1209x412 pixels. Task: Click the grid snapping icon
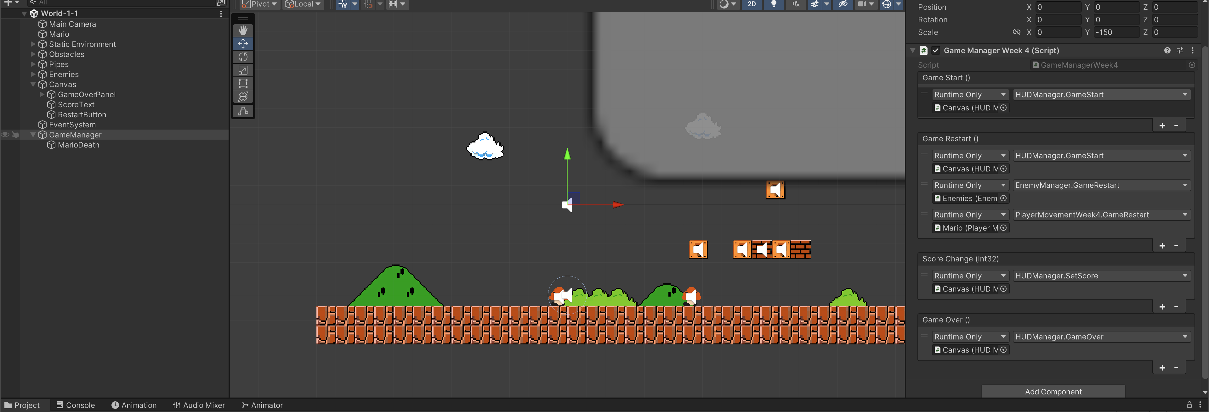(343, 4)
